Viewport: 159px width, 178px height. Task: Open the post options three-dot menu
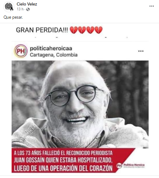[151, 6]
